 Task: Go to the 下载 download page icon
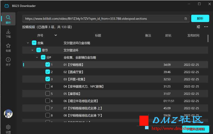click(x=8, y=33)
